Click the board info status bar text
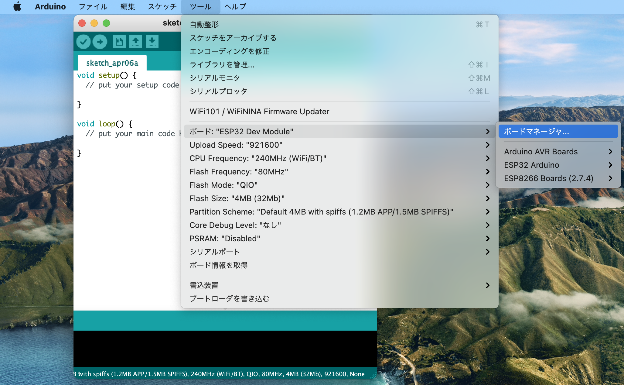The image size is (624, 385). pos(219,374)
